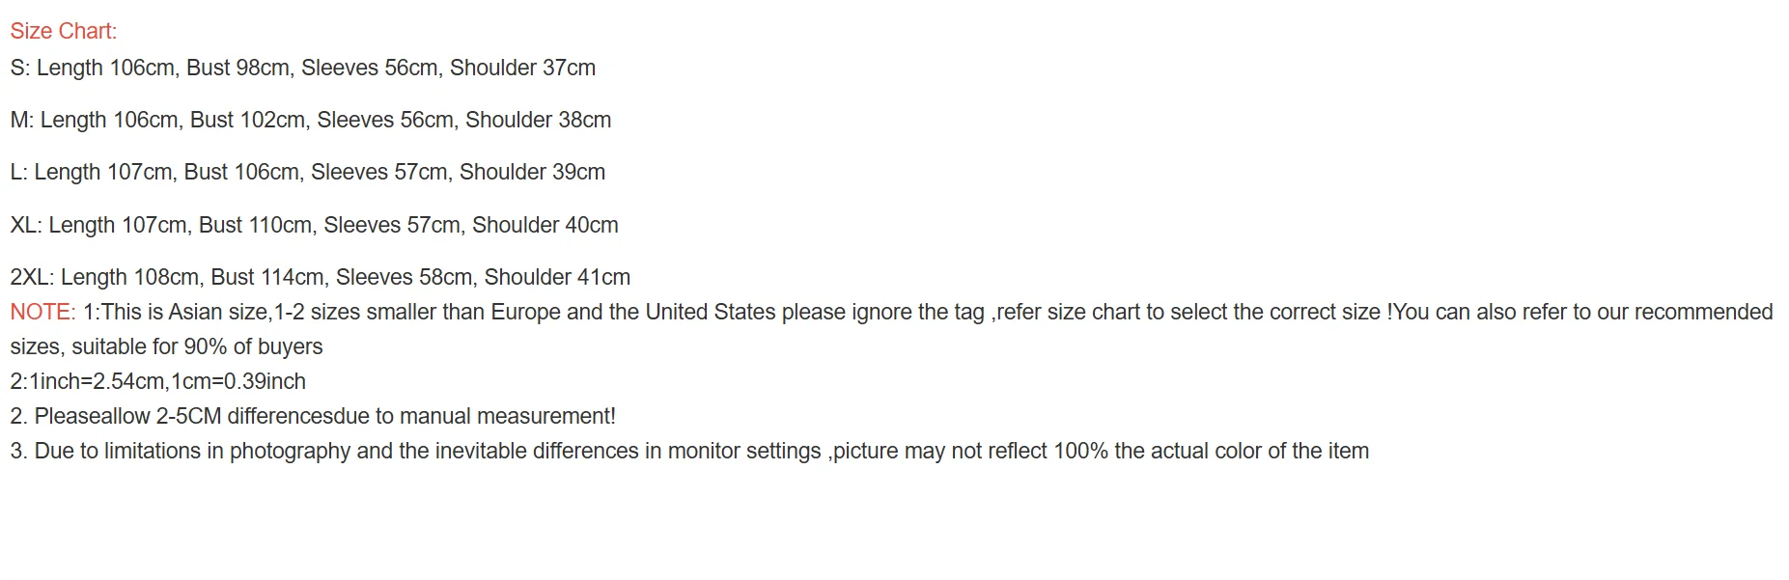
Task: Click "Shoulder 38cm" in the M row
Action: [538, 120]
